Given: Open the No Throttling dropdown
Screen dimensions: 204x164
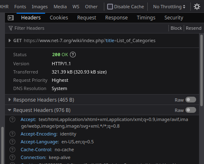Looking at the screenshot, I should point(169,7).
